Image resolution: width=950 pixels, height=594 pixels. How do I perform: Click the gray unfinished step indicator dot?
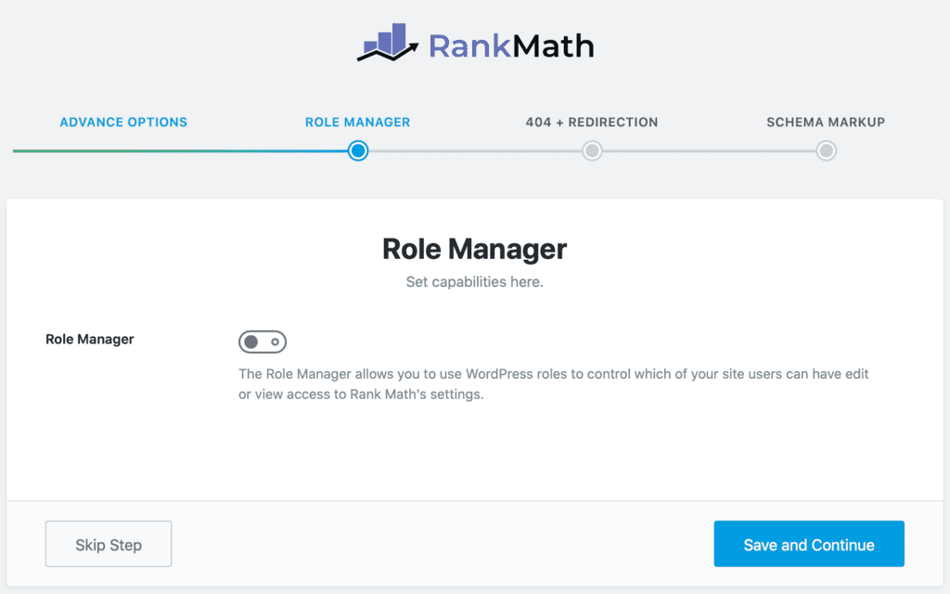pos(592,150)
